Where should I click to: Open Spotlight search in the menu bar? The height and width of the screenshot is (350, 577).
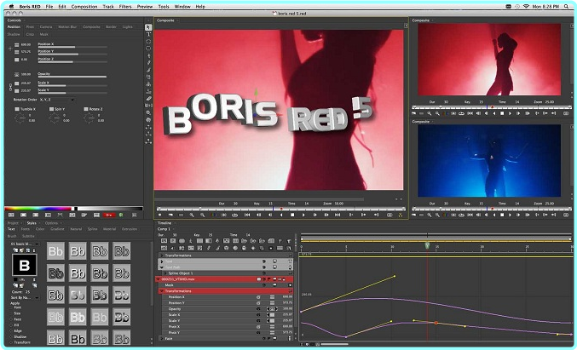[566, 6]
